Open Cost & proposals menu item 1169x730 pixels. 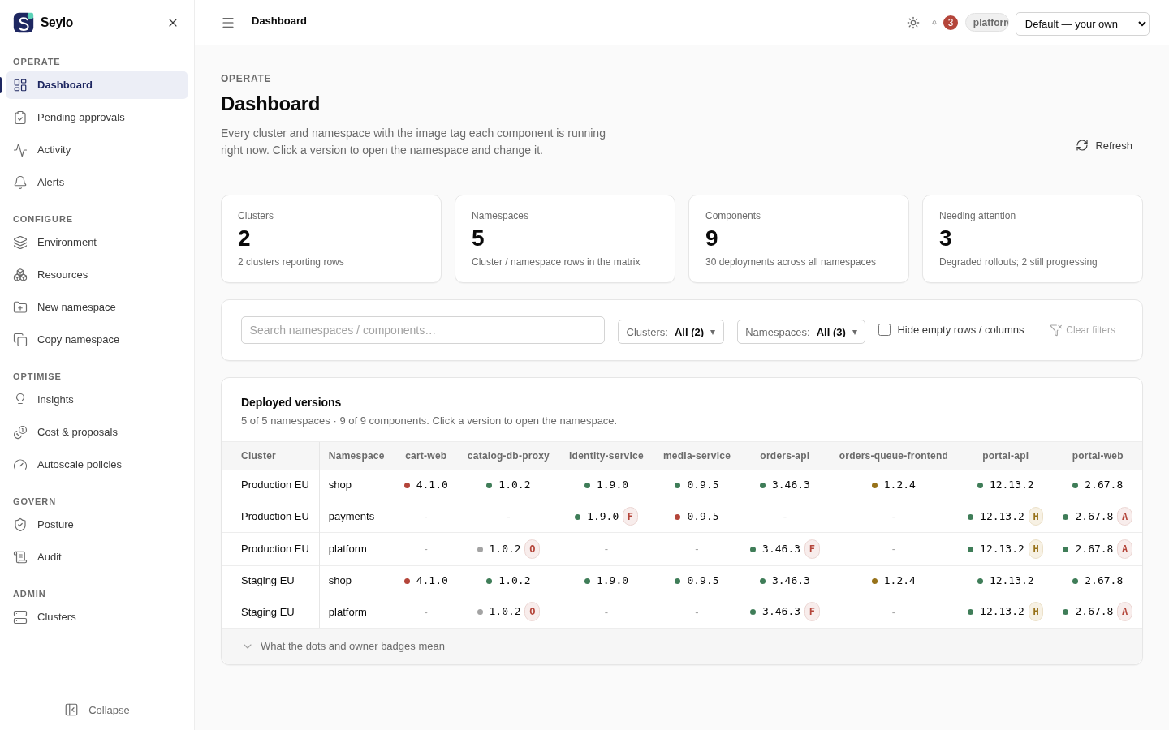[97, 432]
